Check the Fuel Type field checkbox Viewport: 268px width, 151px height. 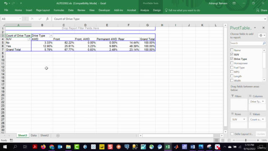click(232, 67)
